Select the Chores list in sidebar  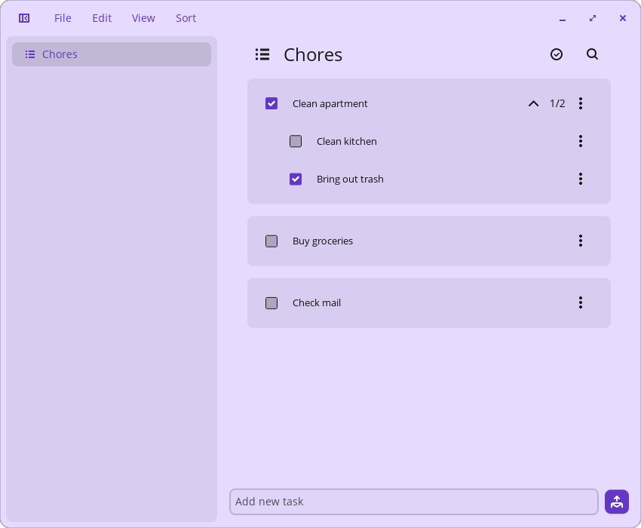[x=112, y=54]
